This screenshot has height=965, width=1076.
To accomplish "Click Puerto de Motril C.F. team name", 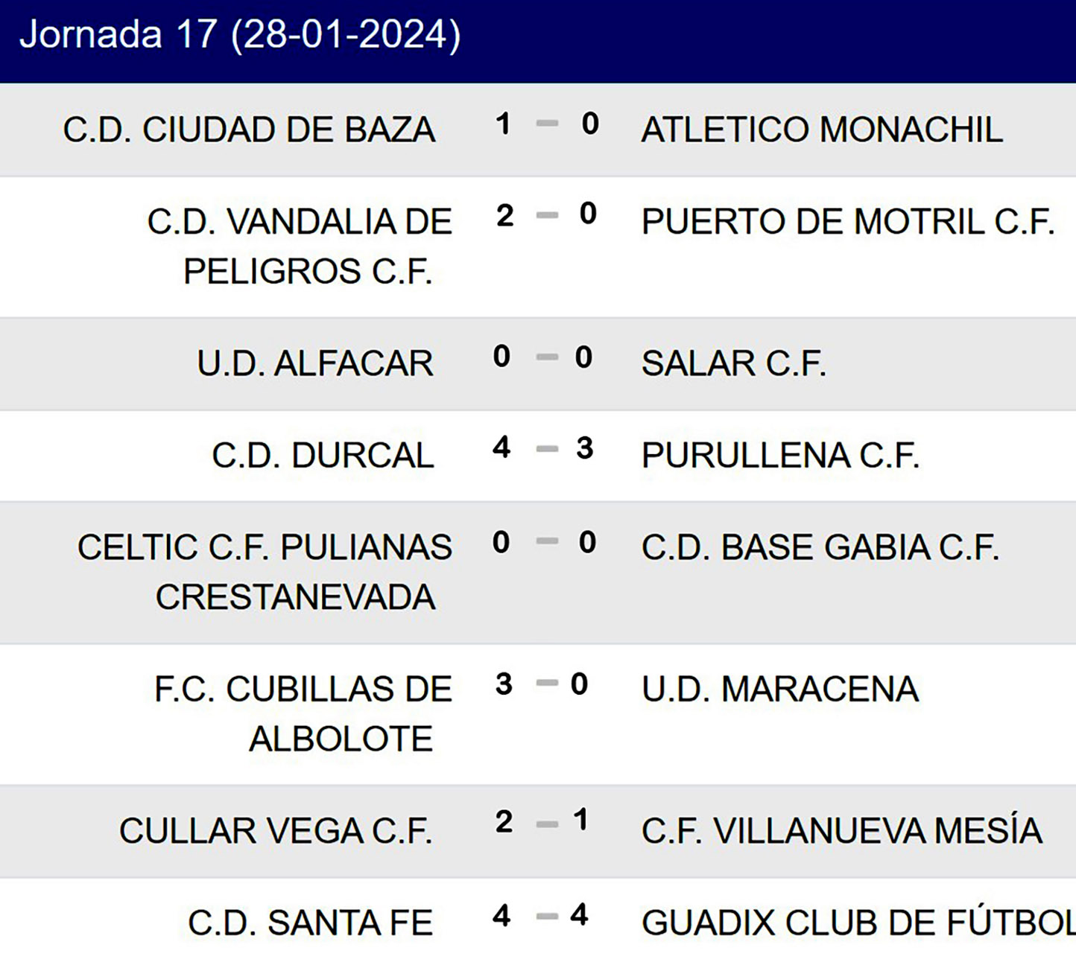I will click(x=847, y=222).
